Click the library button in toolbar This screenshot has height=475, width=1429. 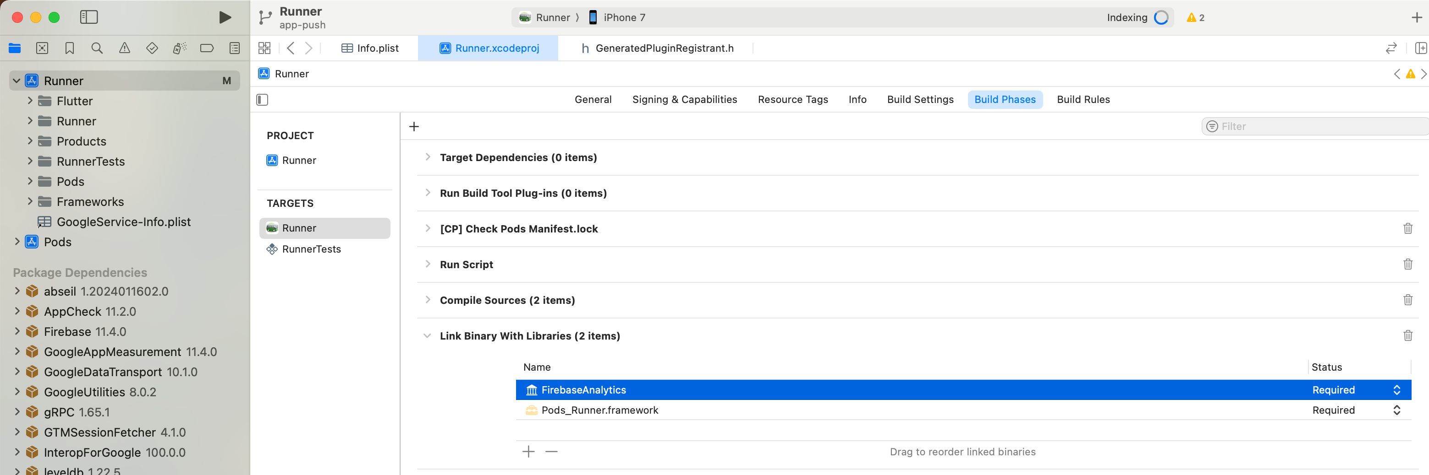pos(1416,17)
